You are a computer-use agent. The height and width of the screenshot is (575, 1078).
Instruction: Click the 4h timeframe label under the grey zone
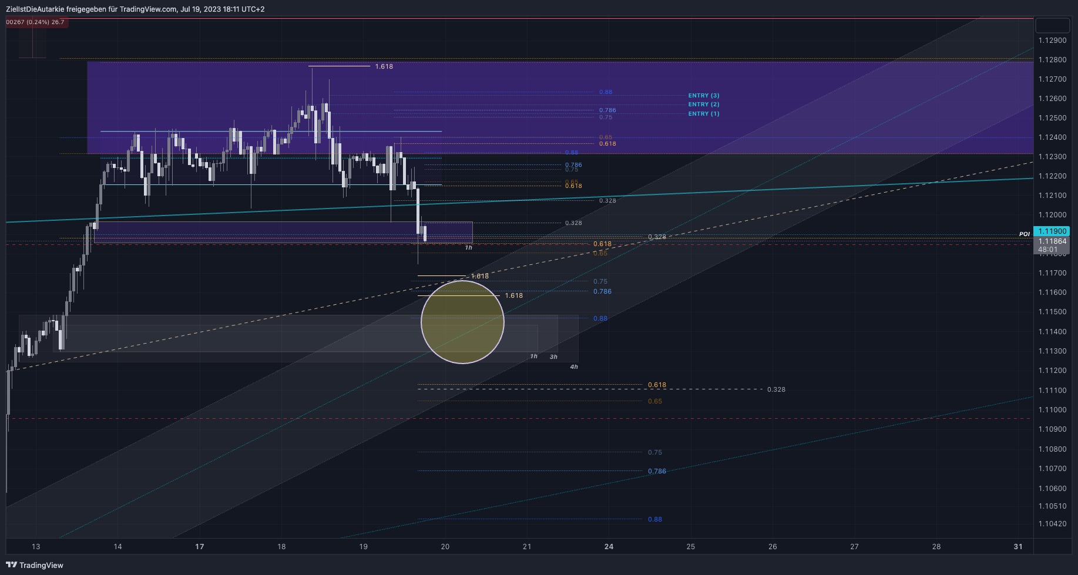(x=574, y=366)
